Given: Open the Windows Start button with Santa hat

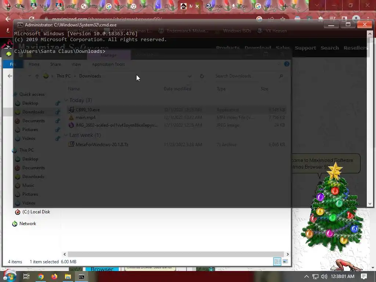Looking at the screenshot, I should (x=9, y=276).
